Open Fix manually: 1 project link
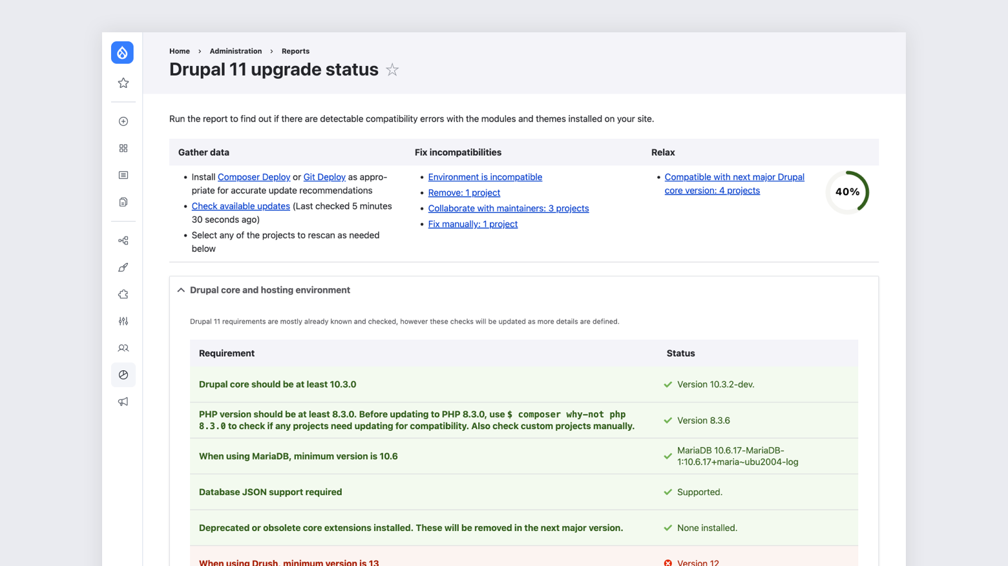This screenshot has height=566, width=1008. point(473,224)
